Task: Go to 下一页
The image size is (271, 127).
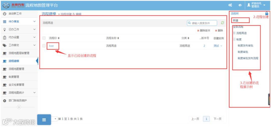Action: click(218, 119)
